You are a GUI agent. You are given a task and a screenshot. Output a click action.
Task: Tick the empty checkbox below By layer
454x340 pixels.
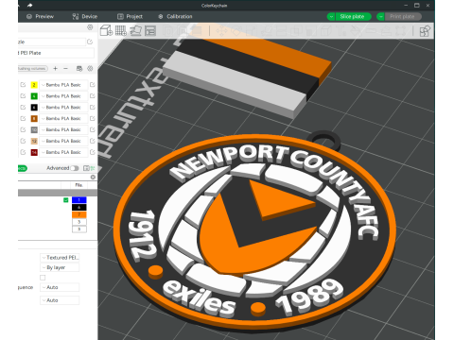click(x=43, y=278)
